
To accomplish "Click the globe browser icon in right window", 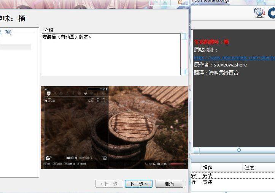I will point(259,13).
